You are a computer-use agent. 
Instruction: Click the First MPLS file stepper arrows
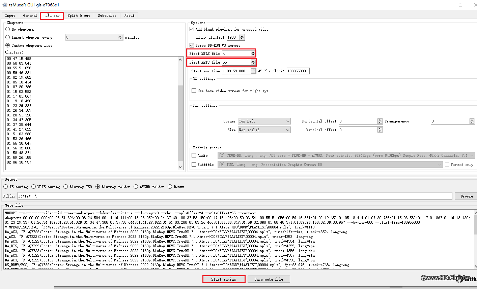[x=253, y=53]
